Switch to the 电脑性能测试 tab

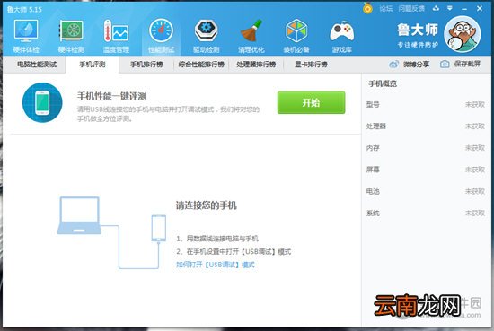tap(37, 65)
